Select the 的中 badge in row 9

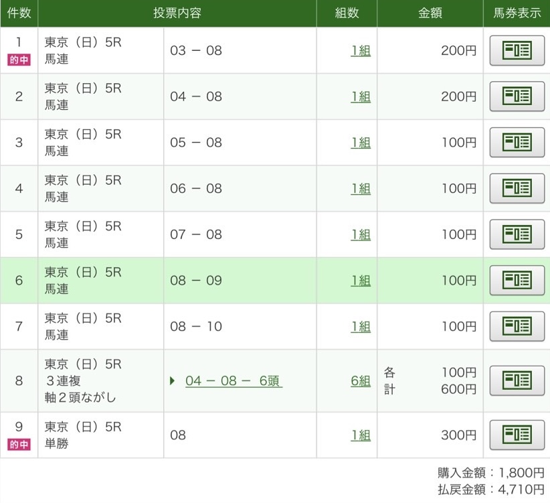pos(19,444)
